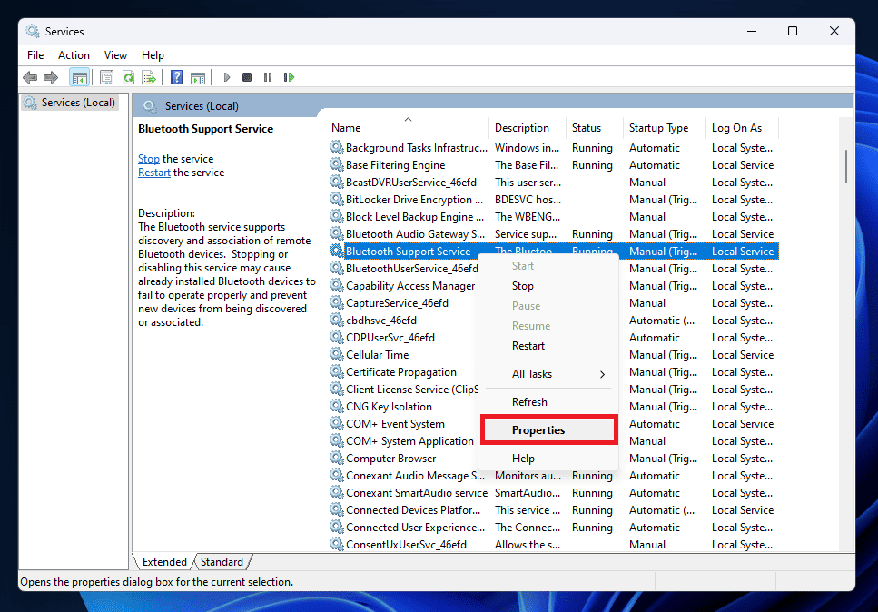The image size is (878, 612).
Task: Click the Restart Service toolbar icon
Action: click(x=289, y=77)
